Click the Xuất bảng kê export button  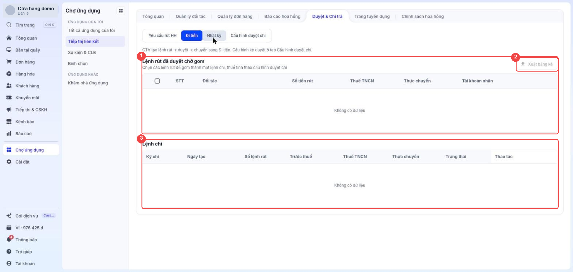point(537,64)
